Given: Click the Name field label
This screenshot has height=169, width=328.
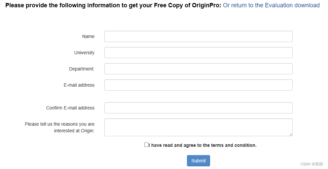Looking at the screenshot, I should pyautogui.click(x=88, y=36).
